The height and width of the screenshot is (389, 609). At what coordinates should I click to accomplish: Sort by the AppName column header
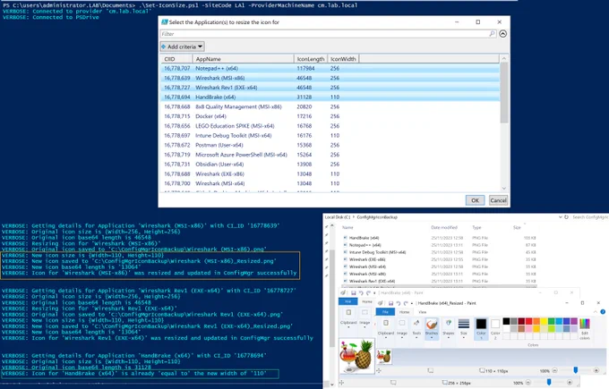point(243,59)
